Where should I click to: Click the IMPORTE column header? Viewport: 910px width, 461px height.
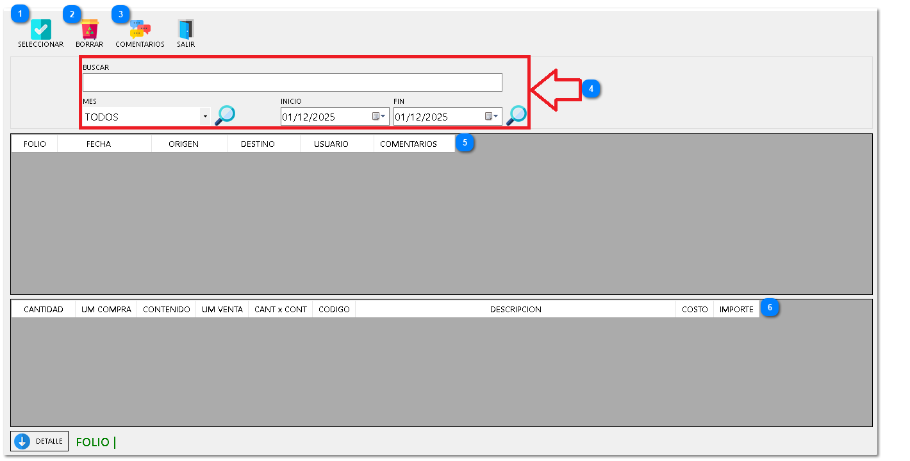tap(736, 309)
